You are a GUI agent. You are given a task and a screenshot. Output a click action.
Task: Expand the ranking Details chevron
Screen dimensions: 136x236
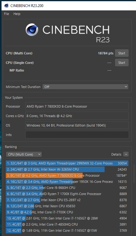(126, 154)
